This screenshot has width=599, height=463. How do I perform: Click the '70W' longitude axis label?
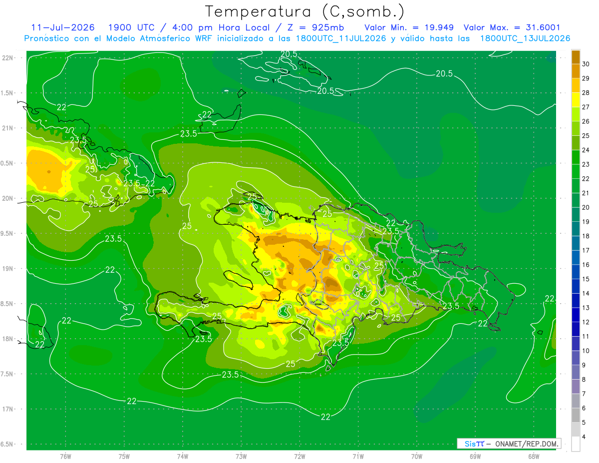416,456
